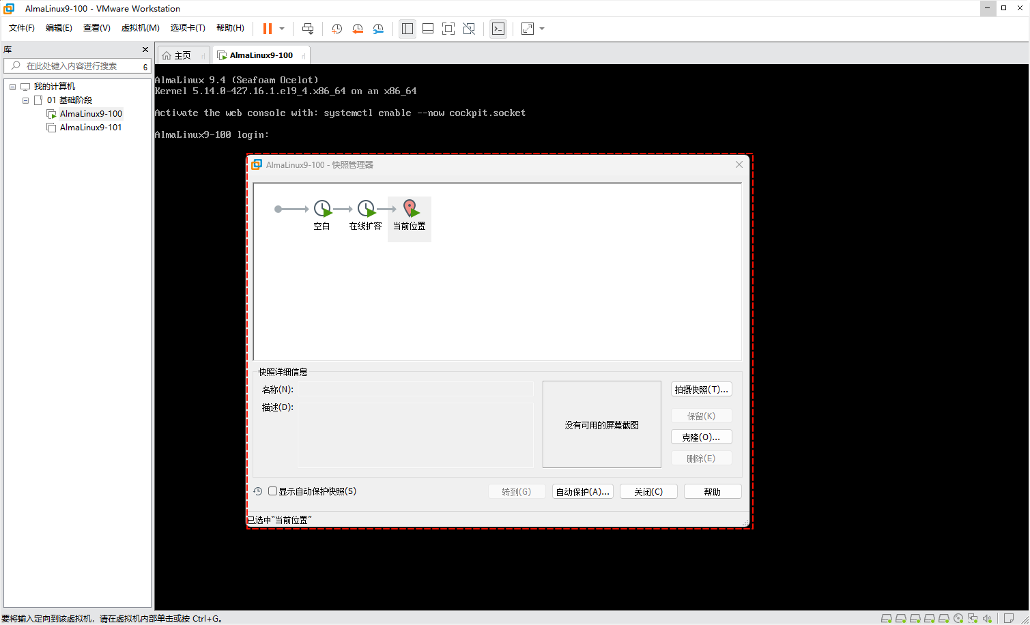The image size is (1030, 625).
Task: Toggle the library sidebar toolbar button
Action: [x=407, y=29]
